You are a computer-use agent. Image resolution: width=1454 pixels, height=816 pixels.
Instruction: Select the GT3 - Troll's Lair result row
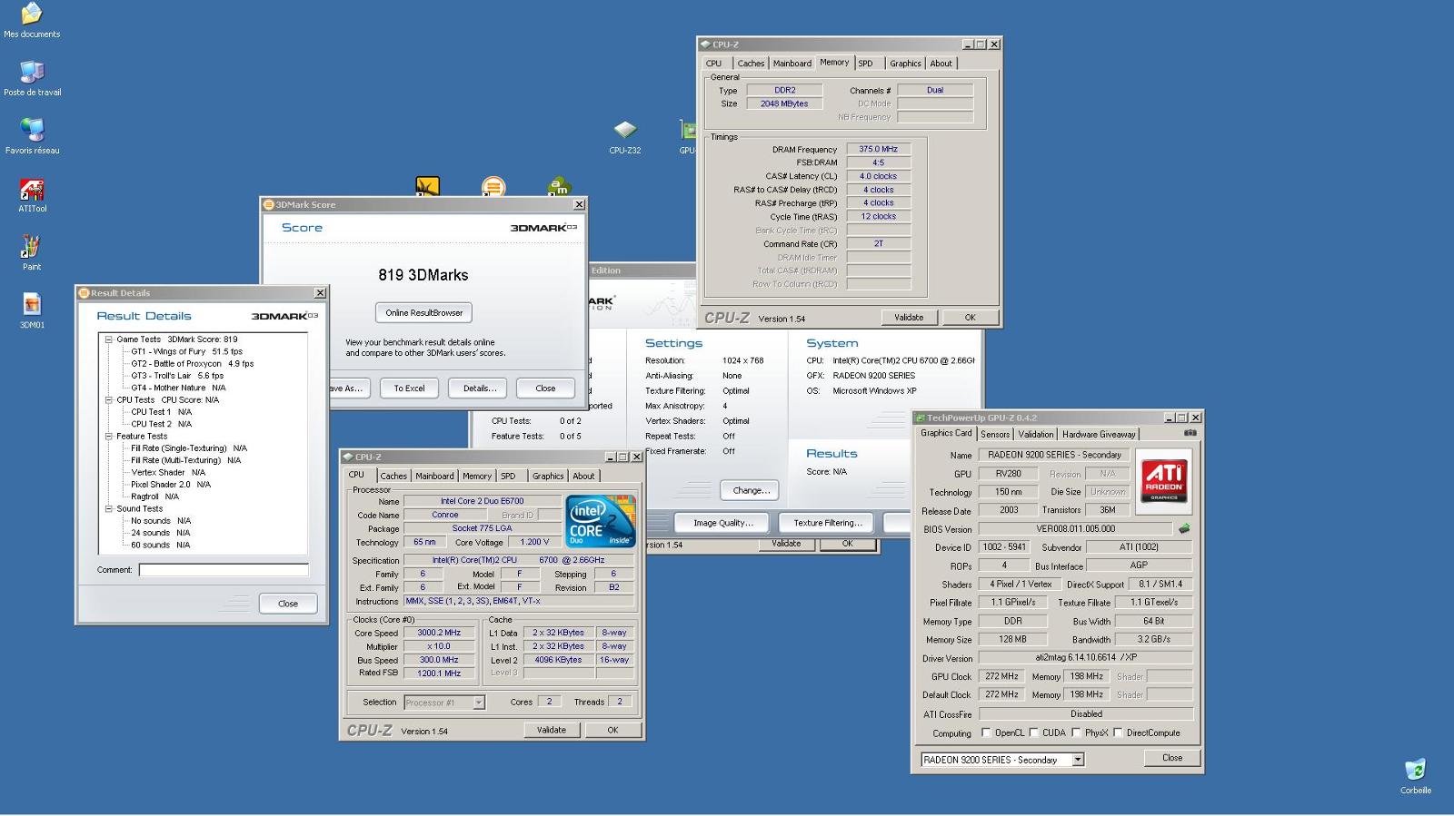[x=177, y=376]
